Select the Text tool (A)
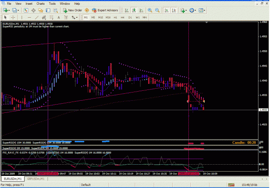Viewport: 270px width, 188px height. point(59,17)
